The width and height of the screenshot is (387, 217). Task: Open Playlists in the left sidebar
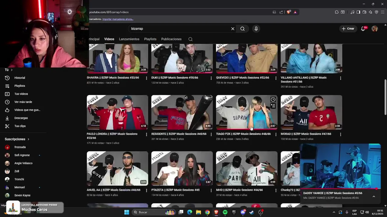click(20, 86)
